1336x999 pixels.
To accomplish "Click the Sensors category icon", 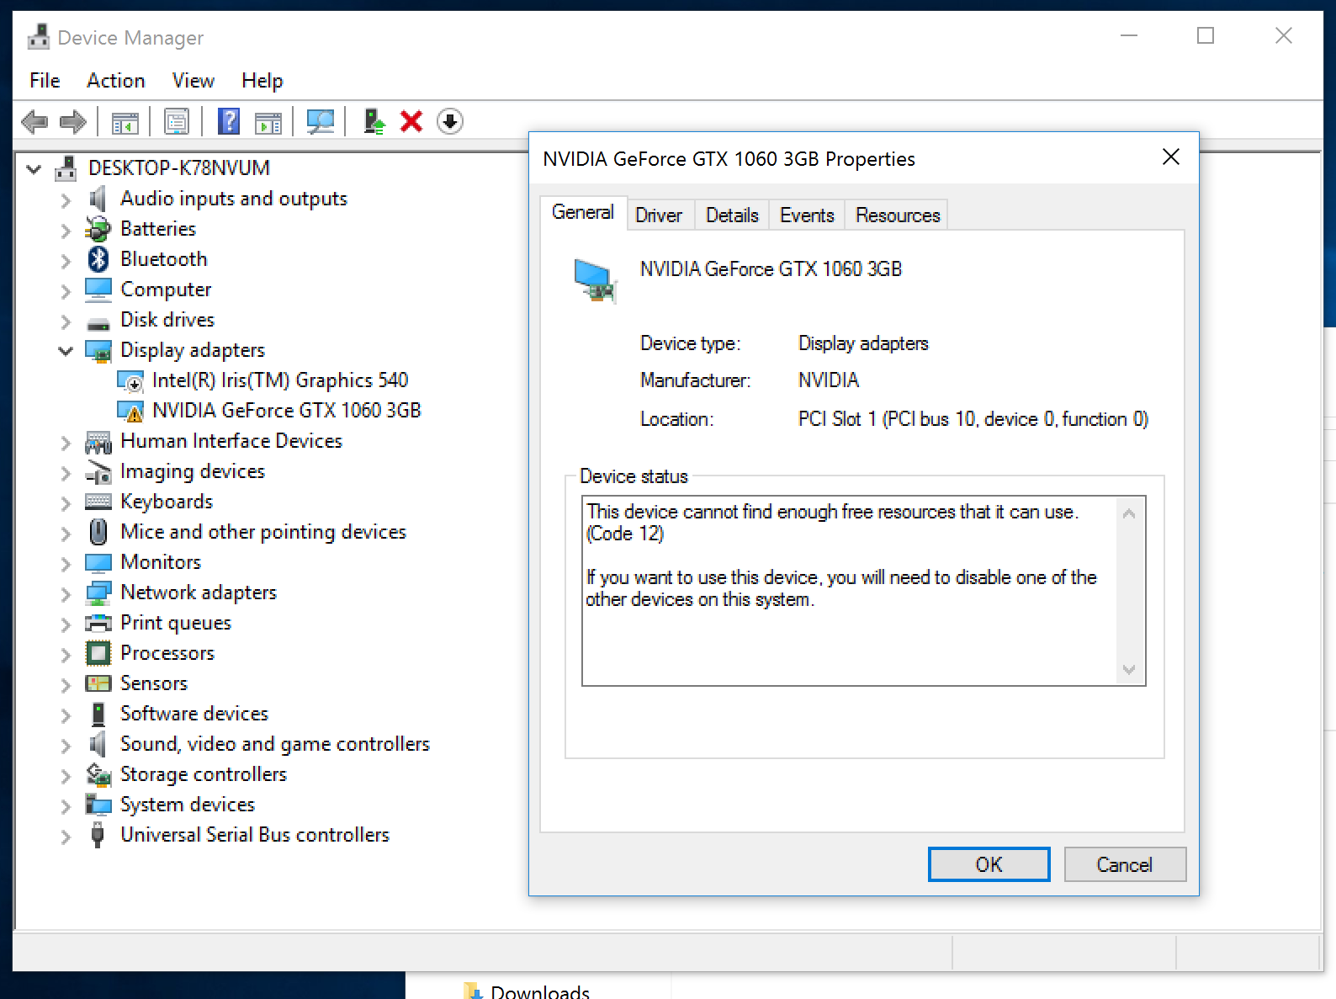I will click(98, 683).
